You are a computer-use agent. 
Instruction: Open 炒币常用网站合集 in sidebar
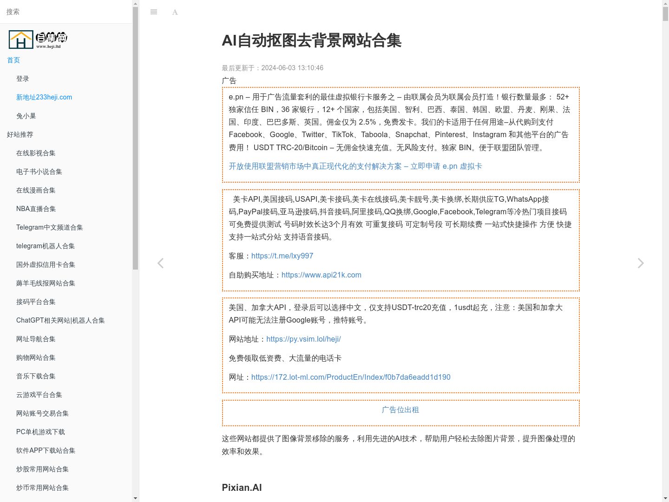[42, 488]
